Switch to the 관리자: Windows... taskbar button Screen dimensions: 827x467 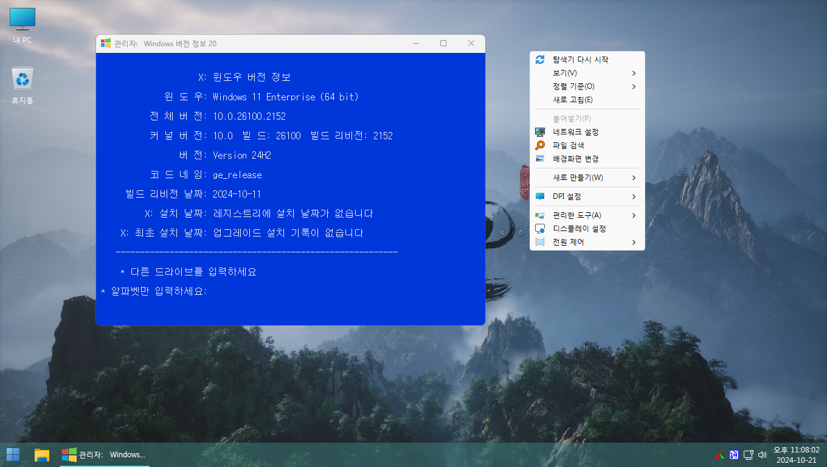tap(104, 455)
